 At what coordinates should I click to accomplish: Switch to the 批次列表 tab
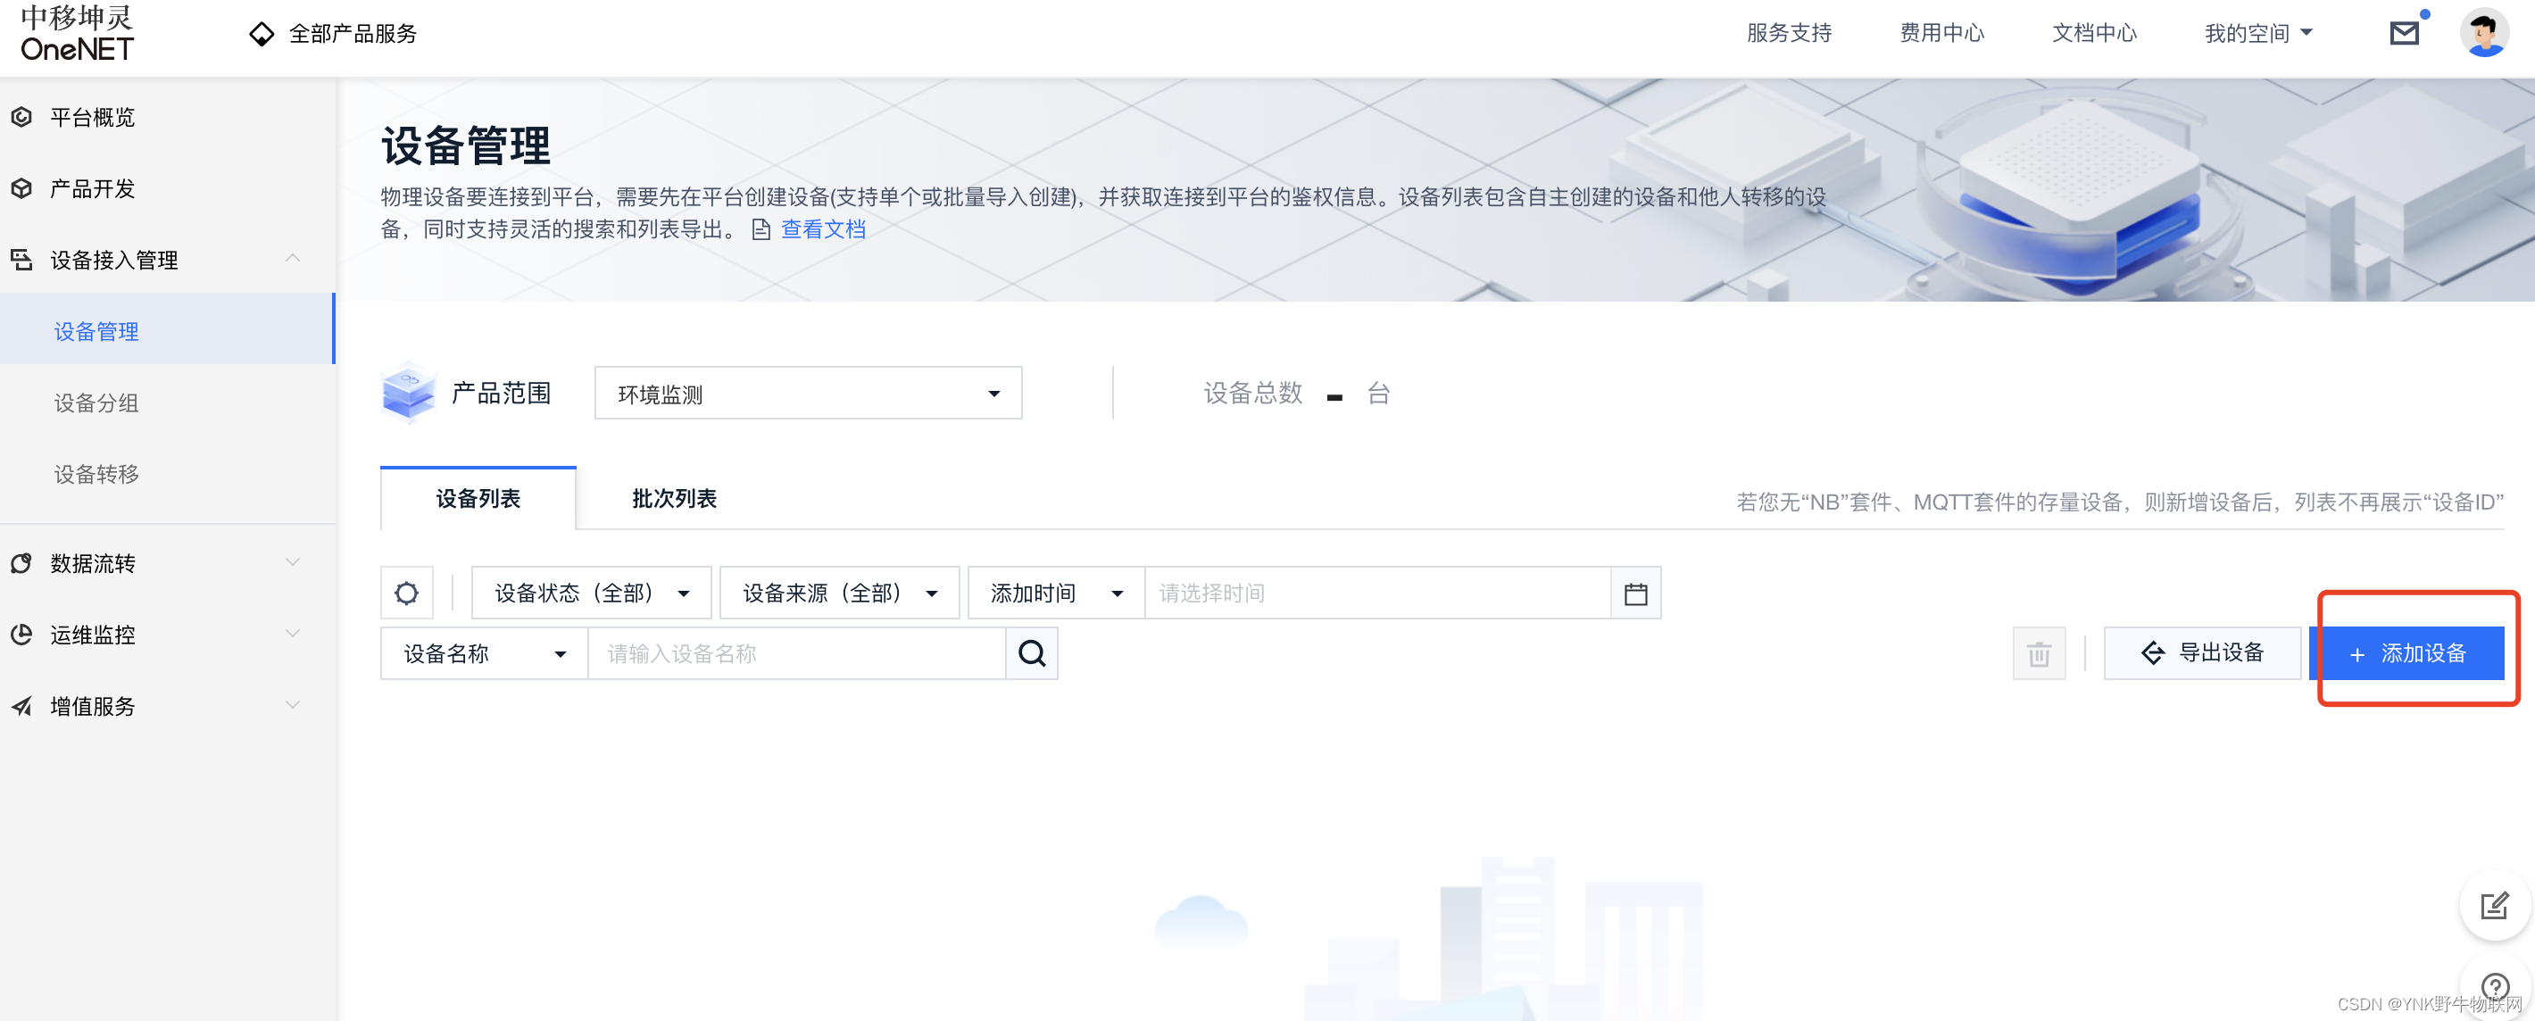pos(673,499)
